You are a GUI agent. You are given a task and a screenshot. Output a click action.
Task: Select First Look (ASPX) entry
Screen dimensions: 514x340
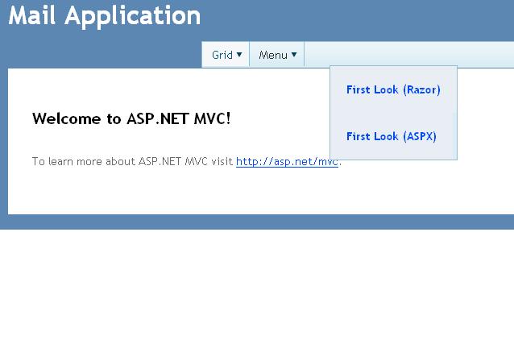coord(392,136)
